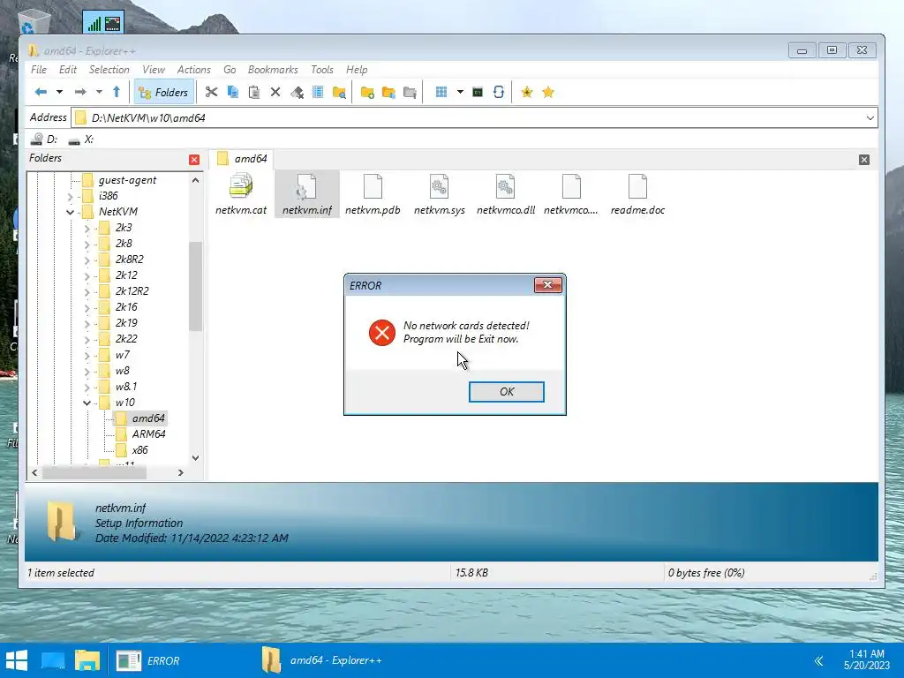The image size is (904, 678).
Task: Open the Edit menu
Action: (x=67, y=70)
